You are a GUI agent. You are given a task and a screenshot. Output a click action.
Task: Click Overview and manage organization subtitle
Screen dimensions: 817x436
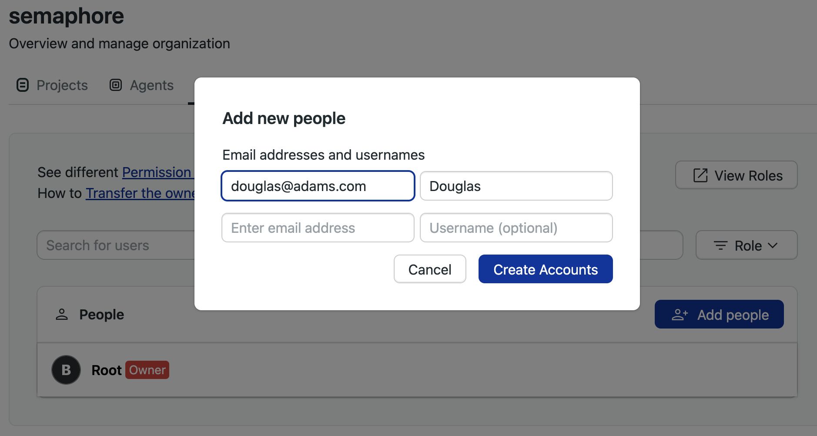point(119,44)
